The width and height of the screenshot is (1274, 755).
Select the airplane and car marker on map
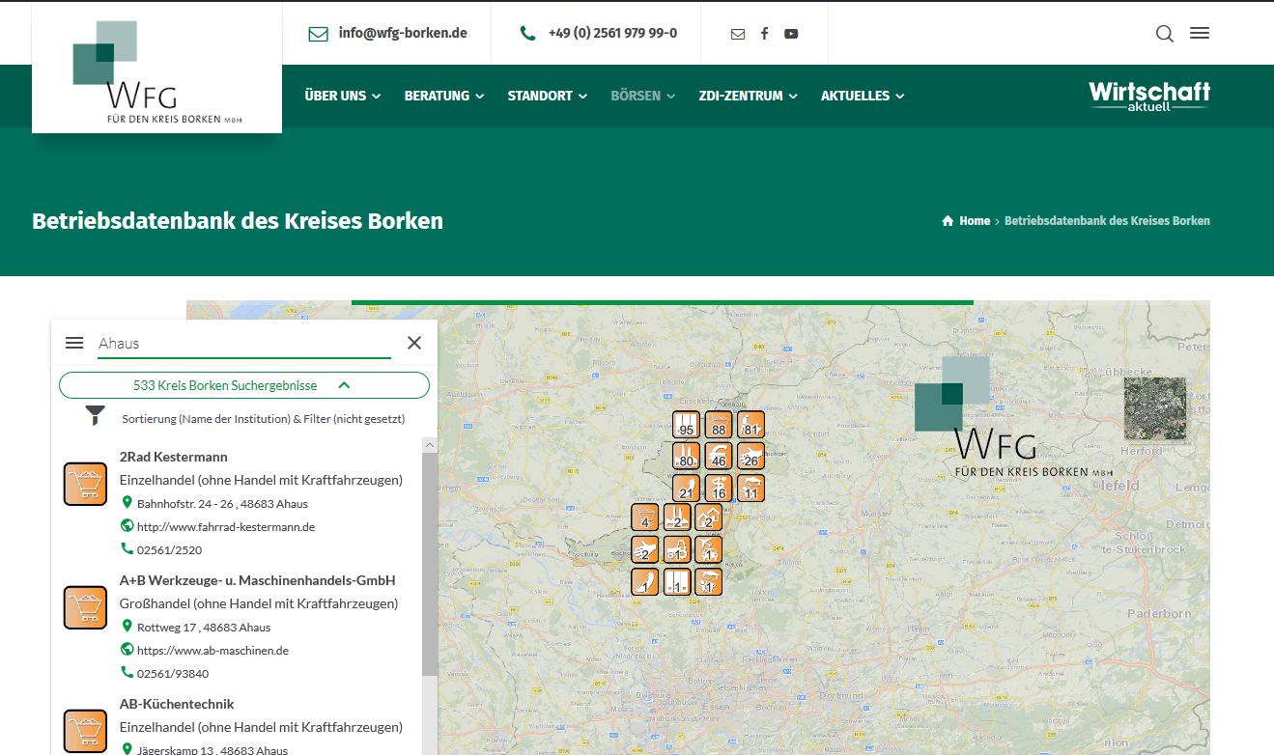709,549
